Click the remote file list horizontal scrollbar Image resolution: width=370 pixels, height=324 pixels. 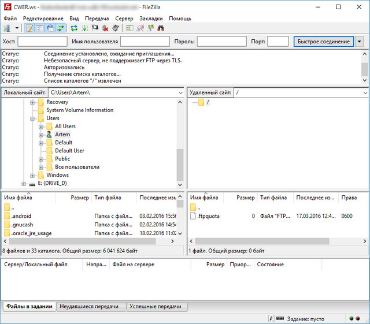coord(260,241)
